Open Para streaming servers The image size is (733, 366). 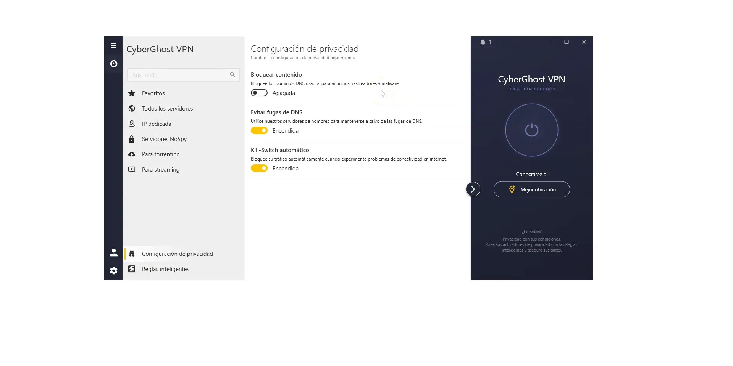coord(184,169)
